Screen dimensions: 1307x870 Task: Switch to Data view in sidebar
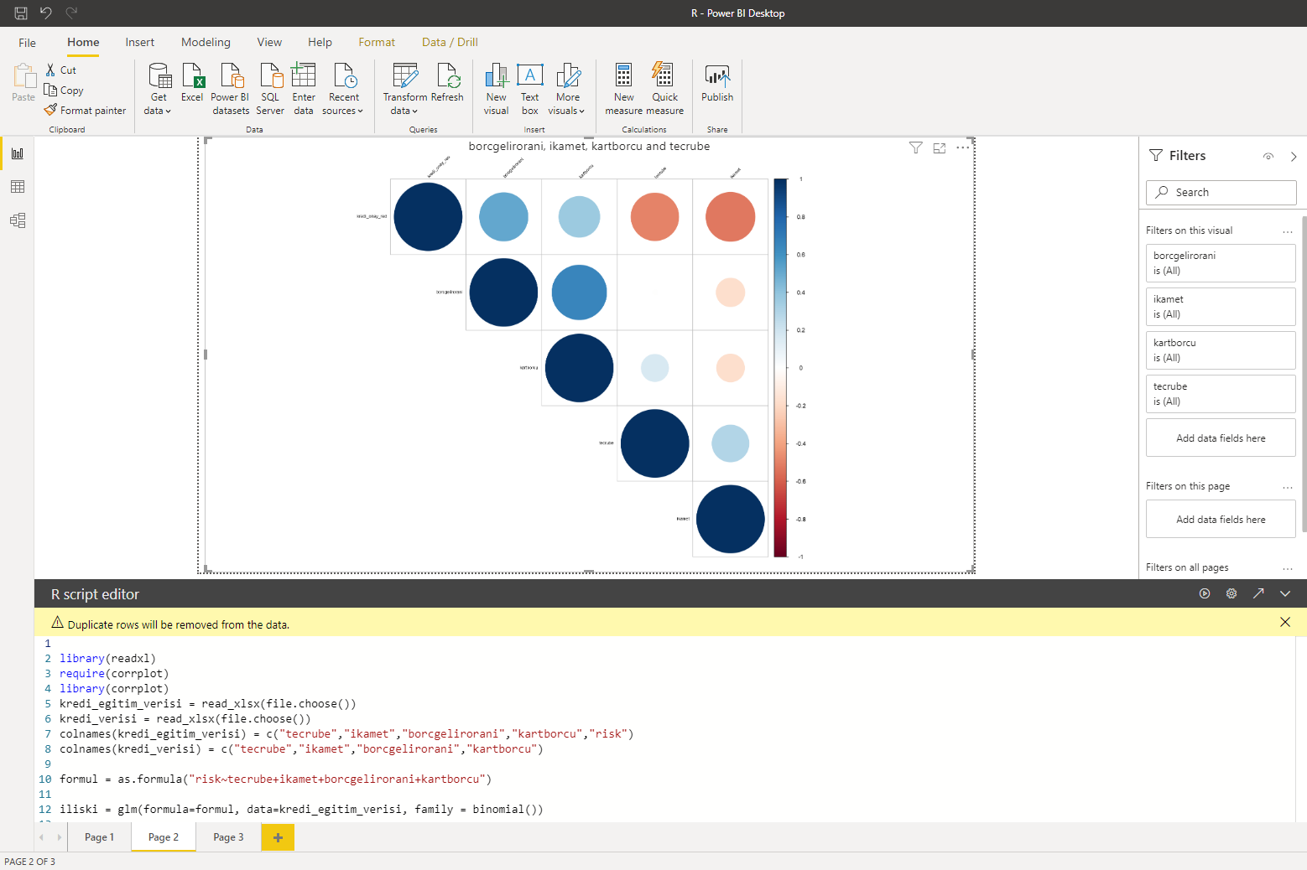pyautogui.click(x=18, y=187)
